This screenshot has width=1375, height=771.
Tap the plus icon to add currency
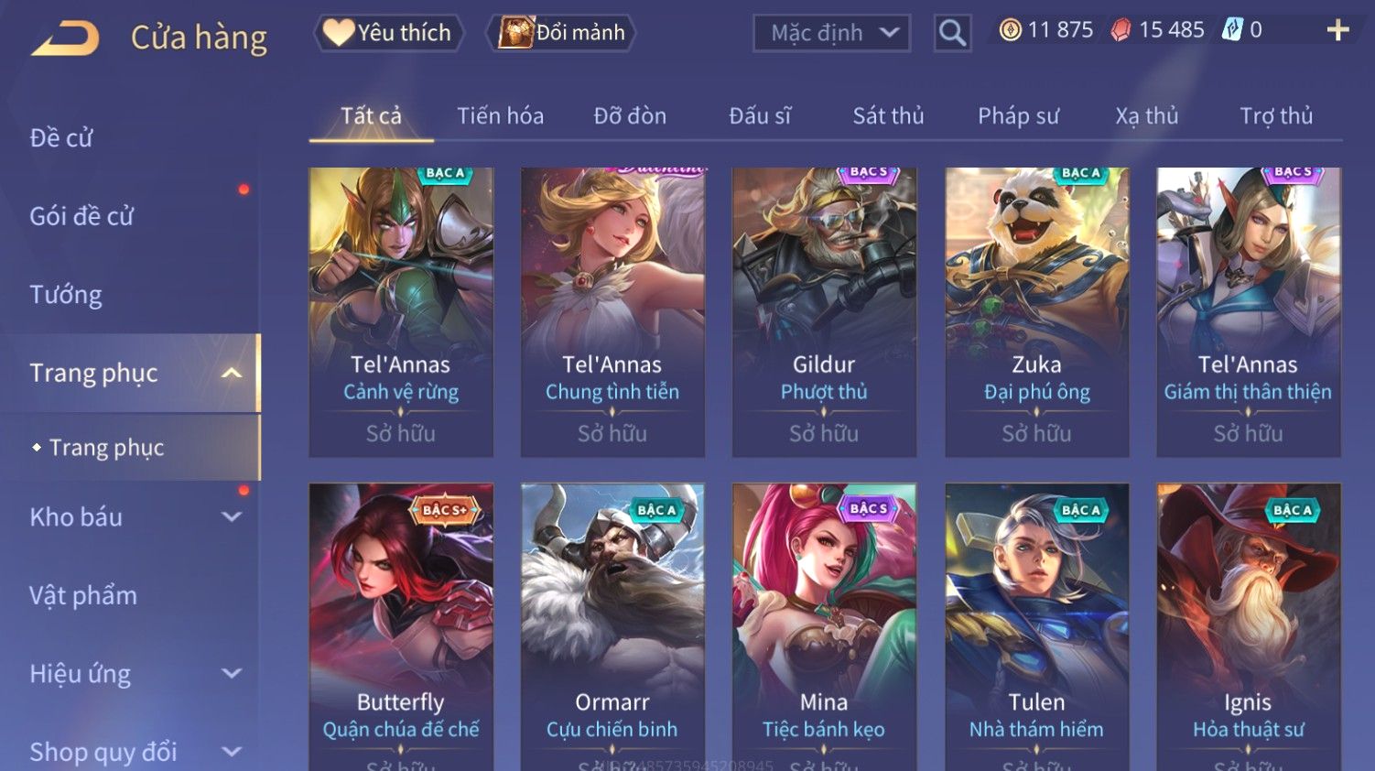1337,30
